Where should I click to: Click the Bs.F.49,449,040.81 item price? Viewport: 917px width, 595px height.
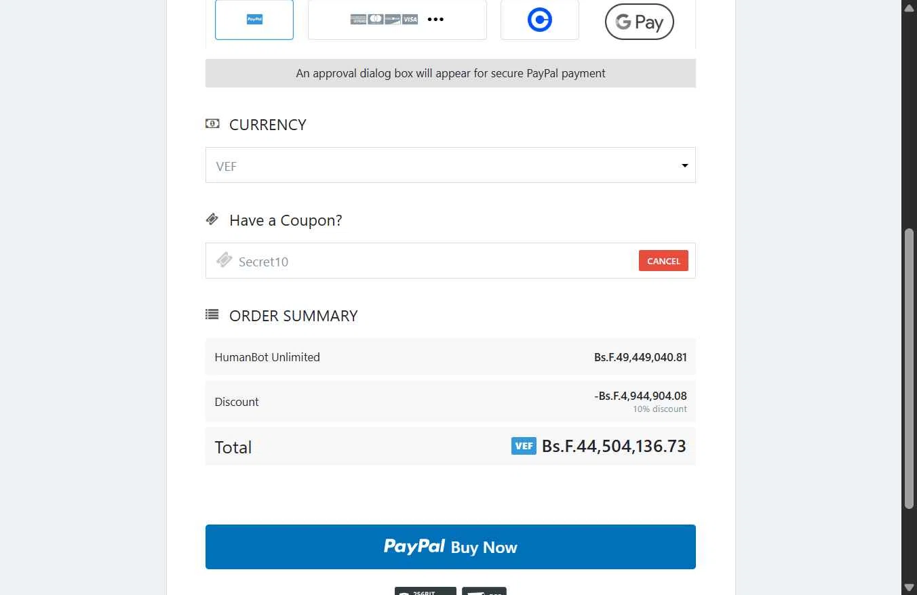[x=640, y=357]
